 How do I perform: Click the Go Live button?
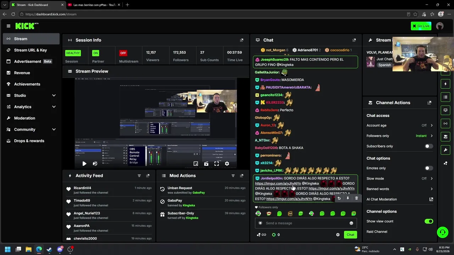[421, 26]
